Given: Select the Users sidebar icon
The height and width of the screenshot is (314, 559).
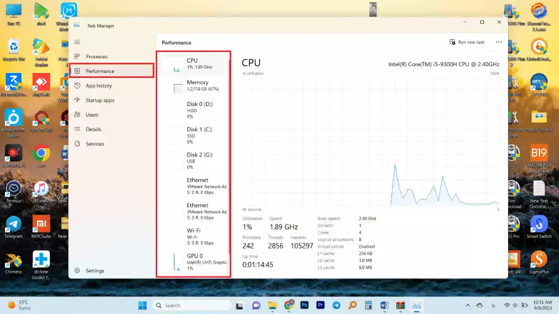Looking at the screenshot, I should pyautogui.click(x=77, y=115).
